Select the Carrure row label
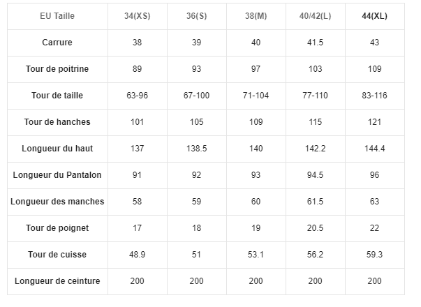The width and height of the screenshot is (421, 307). [x=57, y=43]
